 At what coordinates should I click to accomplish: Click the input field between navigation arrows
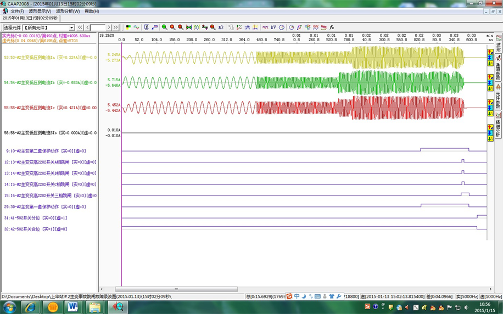(98, 27)
